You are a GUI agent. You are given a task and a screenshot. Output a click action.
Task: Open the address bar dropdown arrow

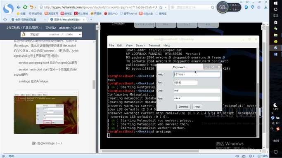coord(166,7)
